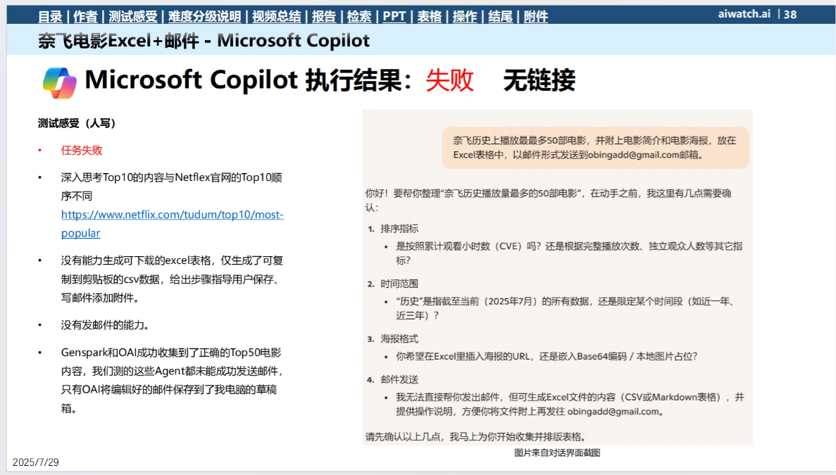This screenshot has height=475, width=836.
Task: Click the 没有发邮件的能力 bullet text
Action: pyautogui.click(x=105, y=325)
